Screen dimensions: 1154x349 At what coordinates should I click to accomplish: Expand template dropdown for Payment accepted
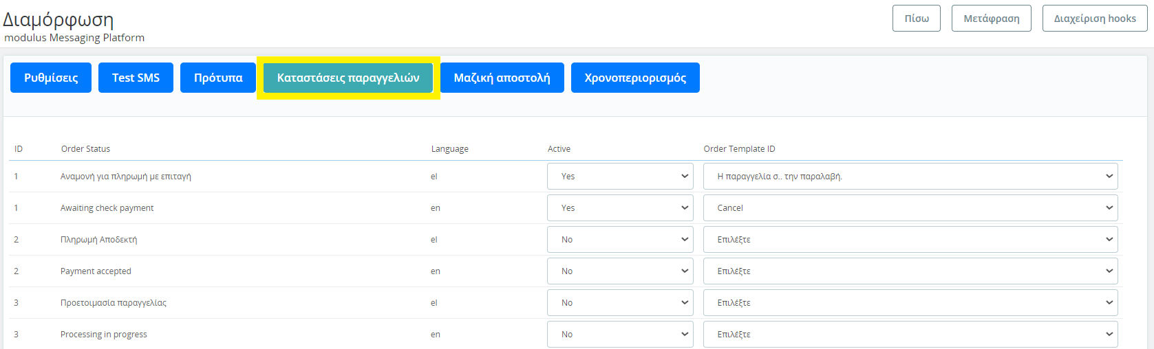click(910, 271)
